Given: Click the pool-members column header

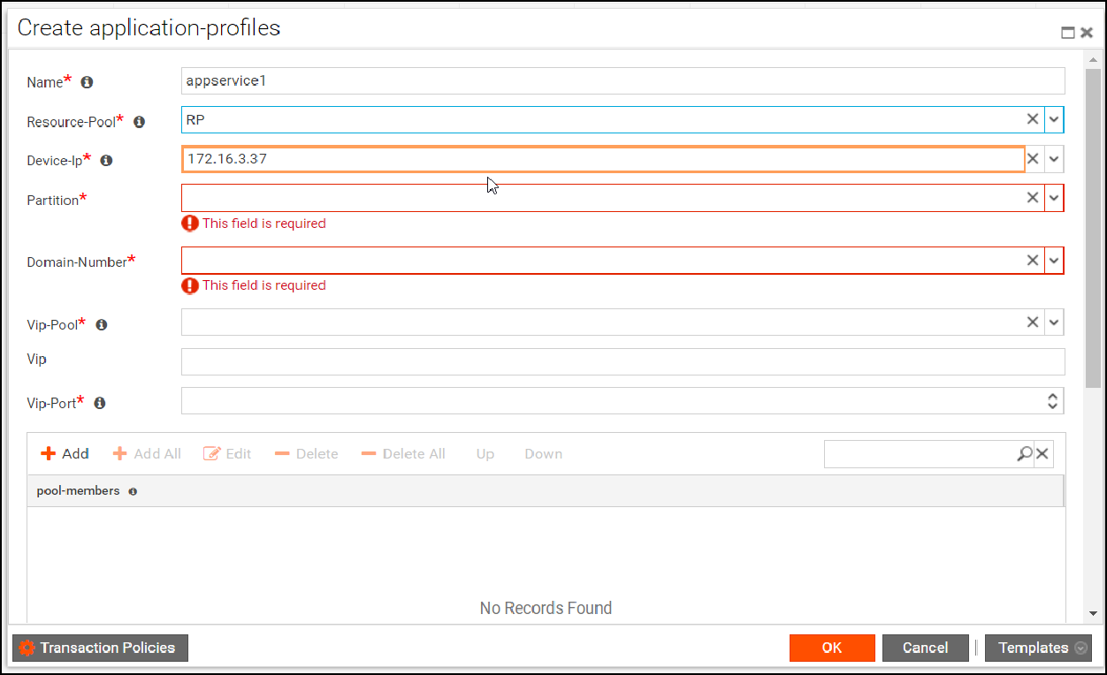Looking at the screenshot, I should [546, 491].
